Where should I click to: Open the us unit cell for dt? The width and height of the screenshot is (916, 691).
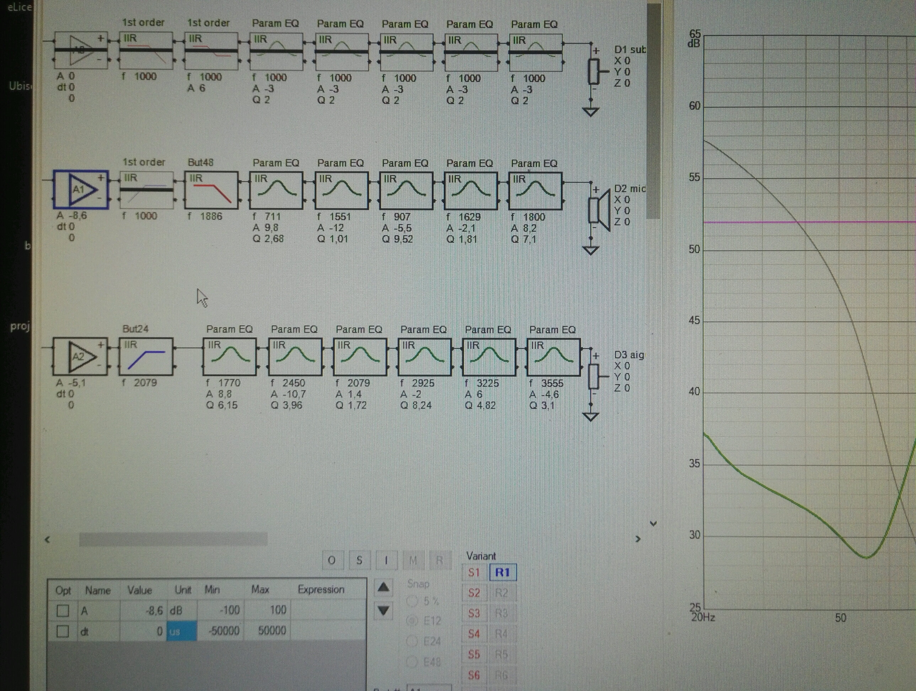181,631
